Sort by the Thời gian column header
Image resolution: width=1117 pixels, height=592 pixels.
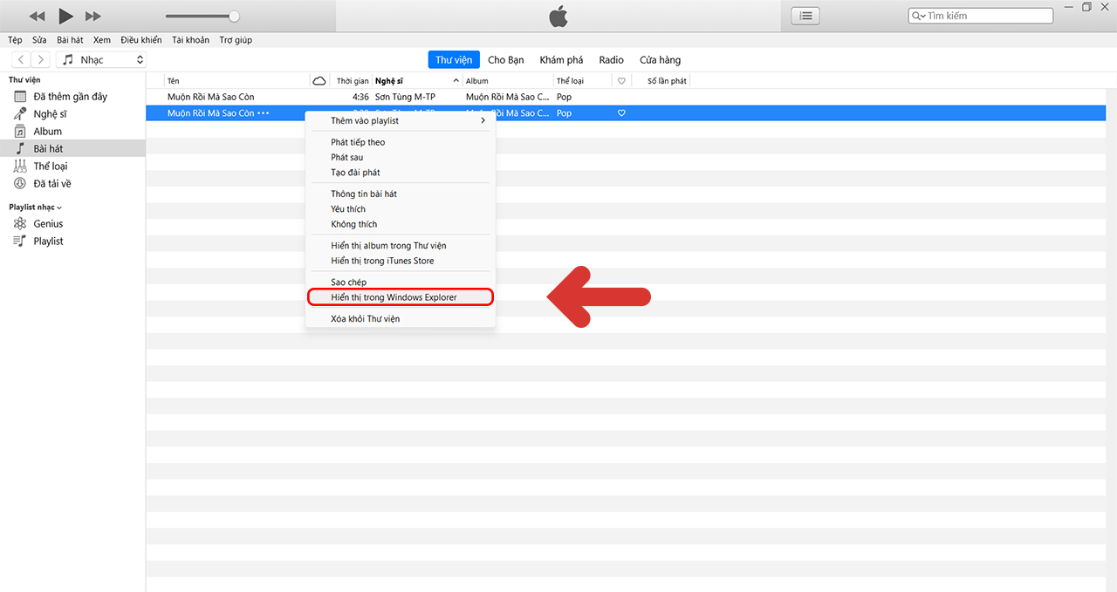pos(352,81)
